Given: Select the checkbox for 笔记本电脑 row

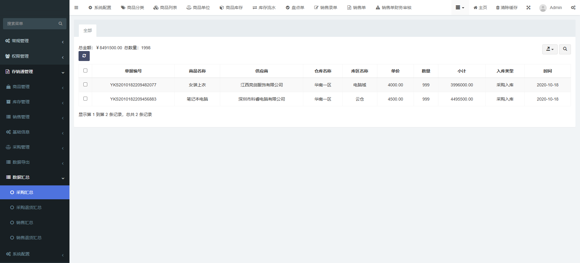Looking at the screenshot, I should [x=85, y=99].
